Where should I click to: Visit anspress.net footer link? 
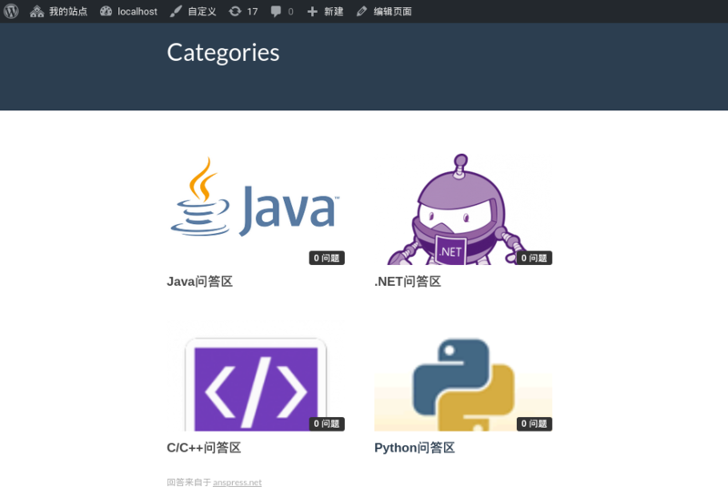point(238,483)
